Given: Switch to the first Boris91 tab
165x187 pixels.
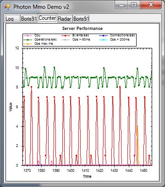Looking at the screenshot, I should [29, 19].
